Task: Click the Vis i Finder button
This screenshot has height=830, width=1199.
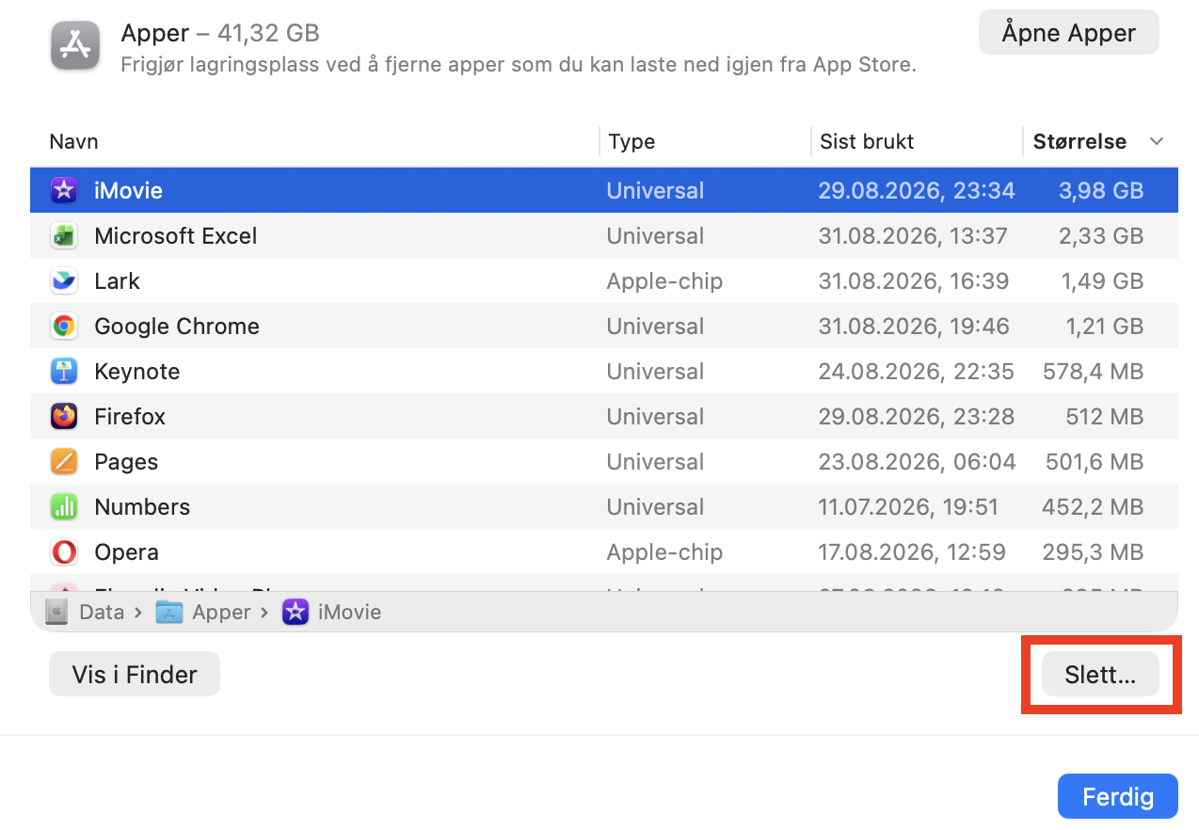Action: (135, 675)
